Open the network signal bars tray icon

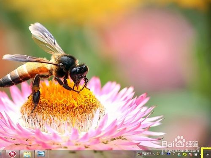(207, 155)
